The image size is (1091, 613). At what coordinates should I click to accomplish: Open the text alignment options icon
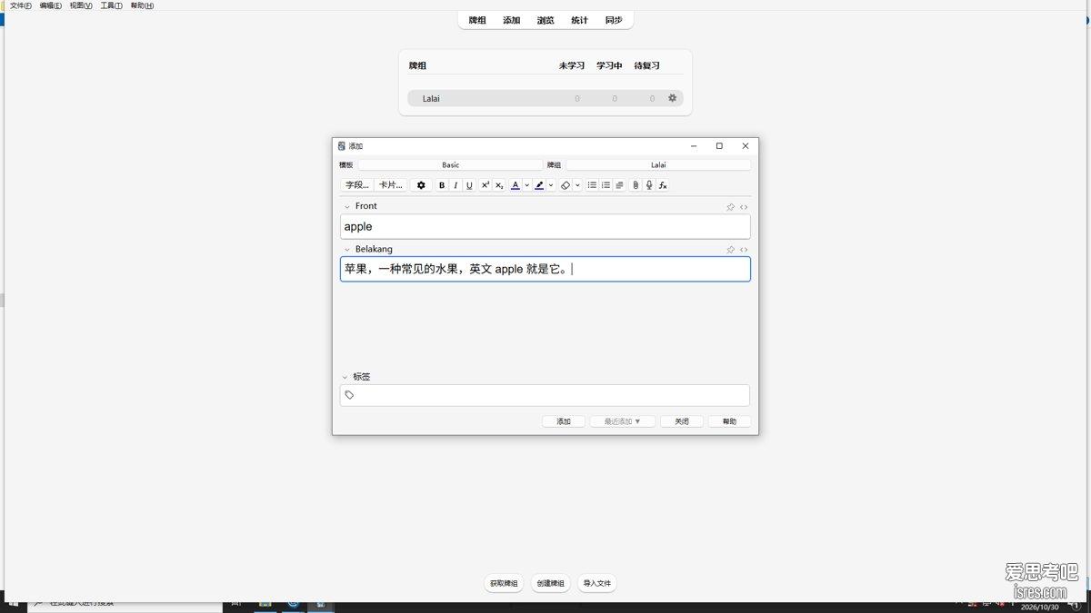point(619,185)
